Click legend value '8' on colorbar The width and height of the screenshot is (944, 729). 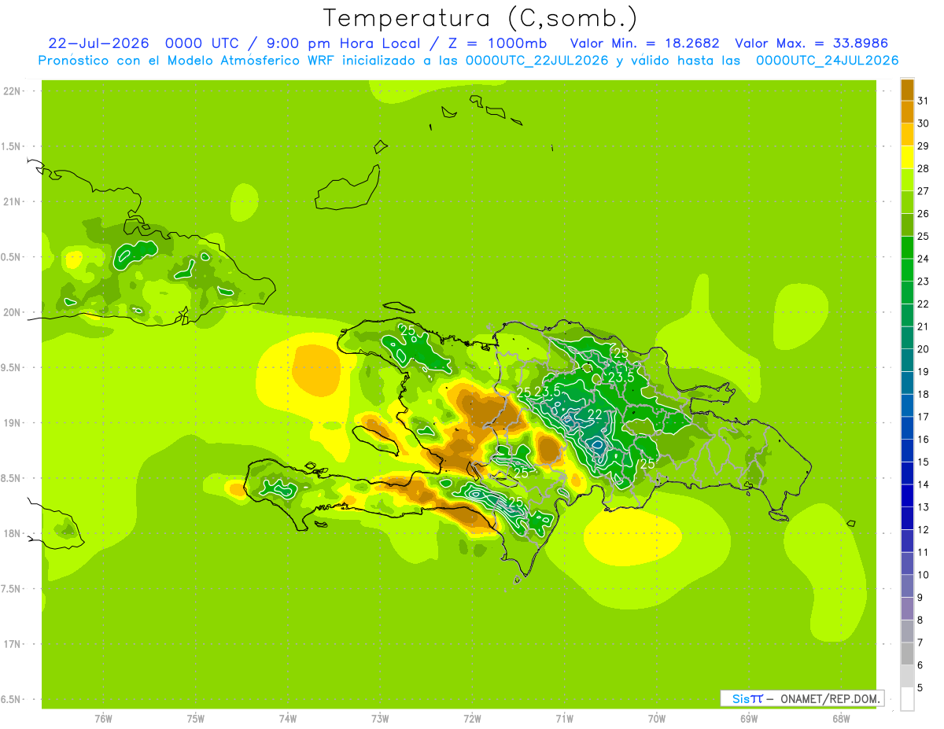coord(921,620)
